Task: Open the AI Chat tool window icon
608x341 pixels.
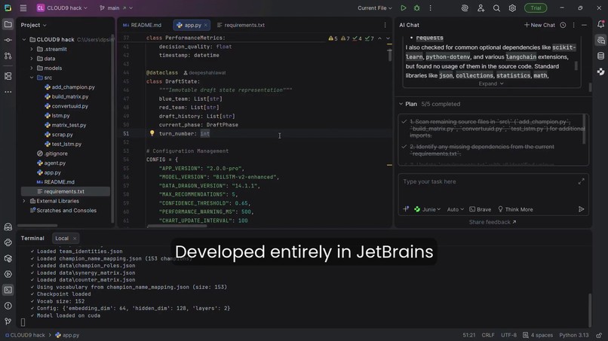Action: point(600,40)
